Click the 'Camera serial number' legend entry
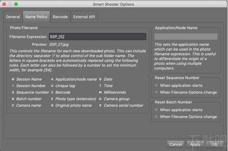This screenshot has width=228, height=151. [x=123, y=106]
